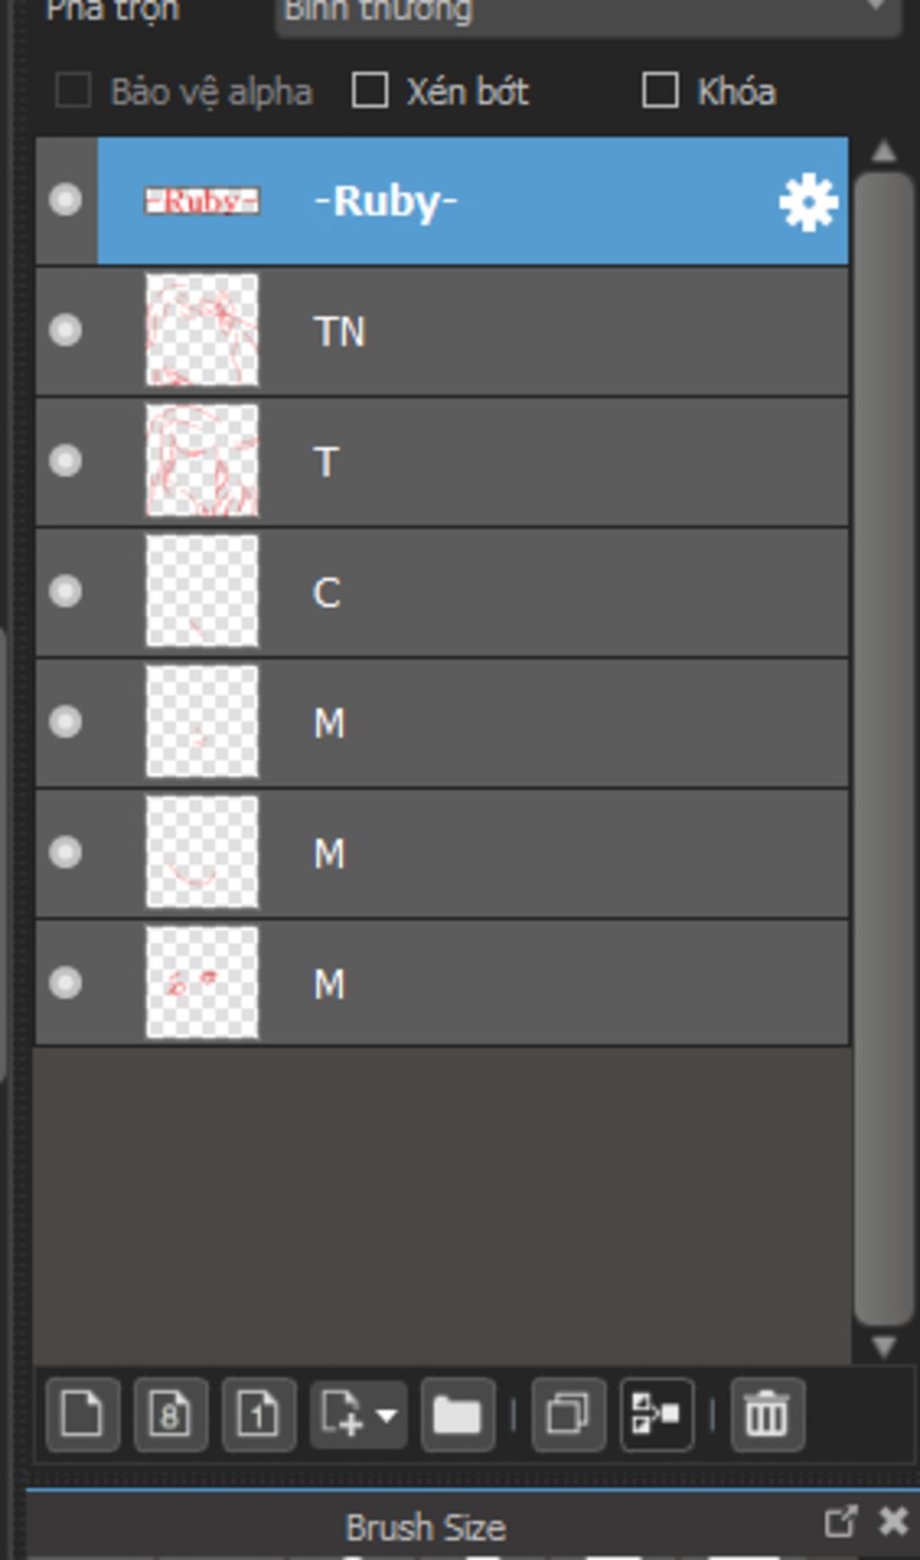Duplicate the selected layer
The width and height of the screenshot is (920, 1560).
pos(568,1414)
